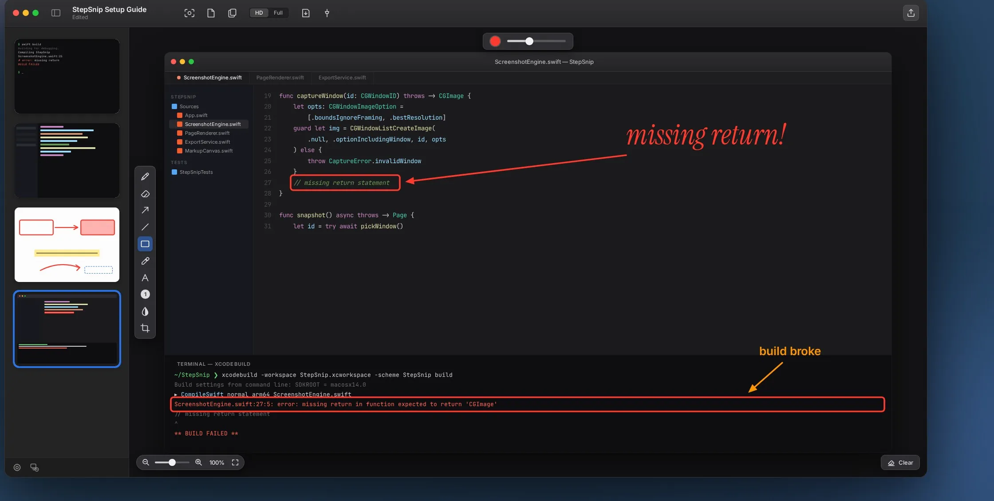This screenshot has height=501, width=994.
Task: Click the 100% zoom percentage
Action: 217,462
